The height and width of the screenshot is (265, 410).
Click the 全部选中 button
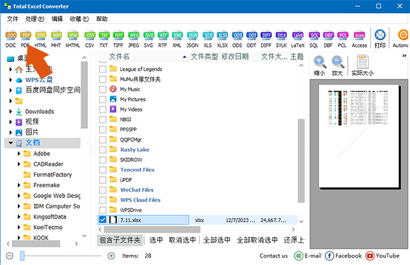[x=217, y=240]
